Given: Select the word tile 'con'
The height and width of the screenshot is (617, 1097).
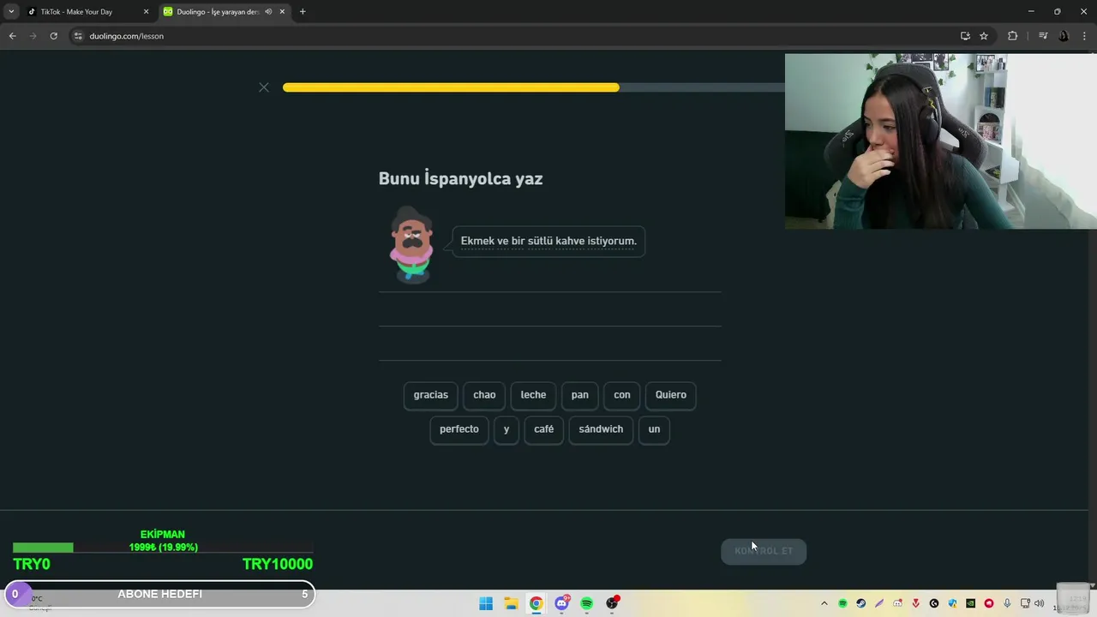Looking at the screenshot, I should click(x=622, y=395).
